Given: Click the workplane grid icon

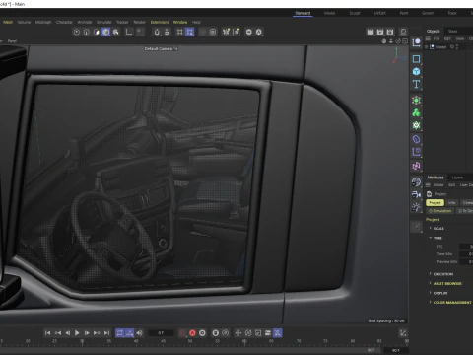Looking at the screenshot, I should (x=180, y=32).
